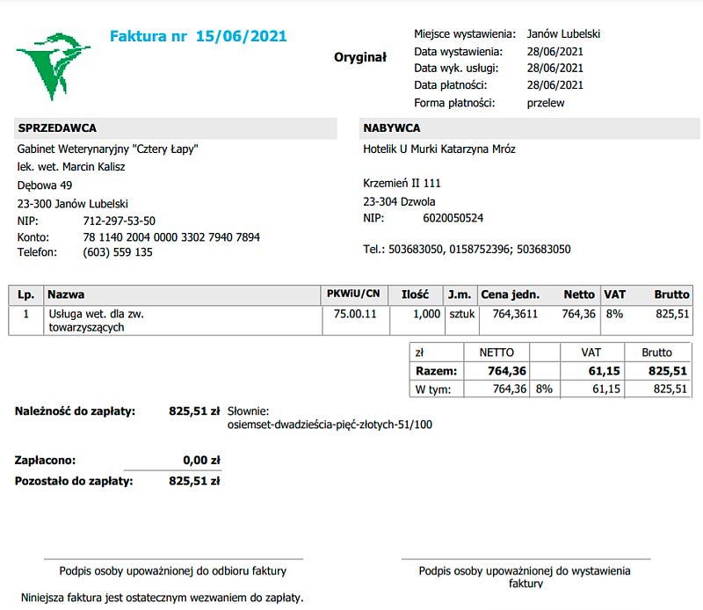Click the seller NIP number 712-297-53-50

[119, 221]
